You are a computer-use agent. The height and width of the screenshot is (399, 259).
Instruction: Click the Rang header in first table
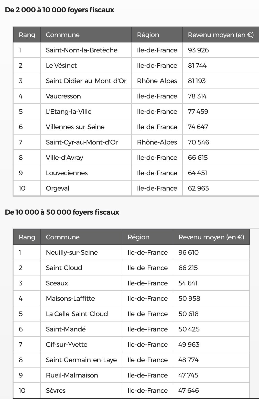click(27, 35)
